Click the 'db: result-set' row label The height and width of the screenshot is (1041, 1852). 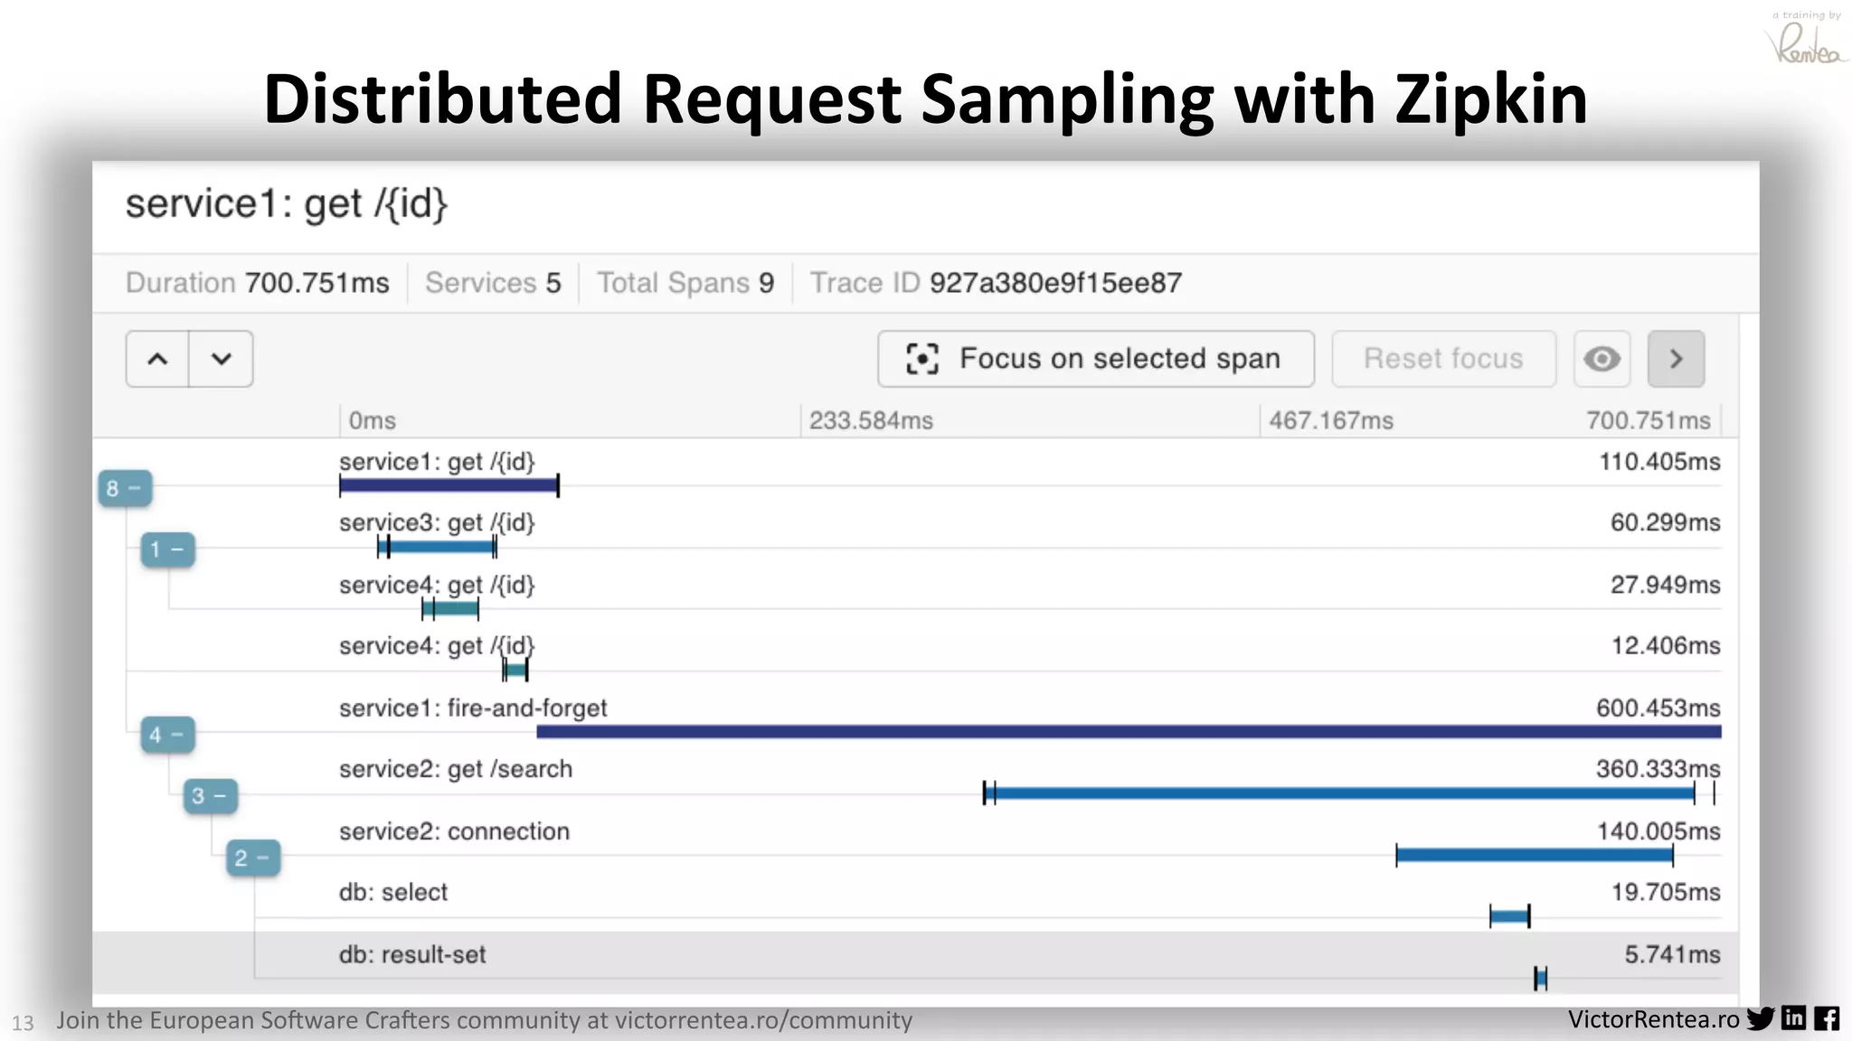tap(412, 955)
